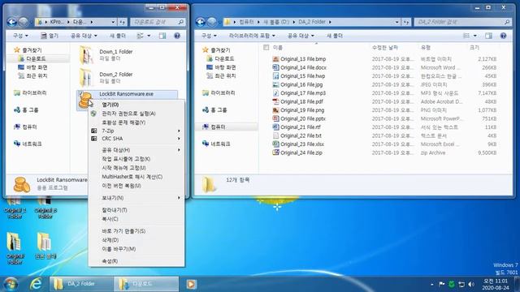The image size is (520, 292).
Task: Click the Original_17 File.mp3 icon
Action: (275, 93)
